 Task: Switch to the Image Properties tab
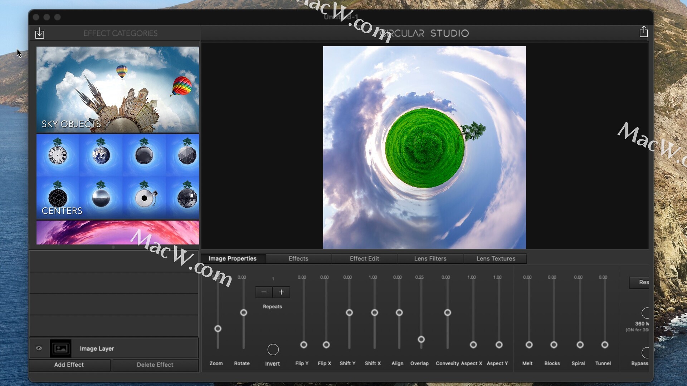tap(233, 258)
